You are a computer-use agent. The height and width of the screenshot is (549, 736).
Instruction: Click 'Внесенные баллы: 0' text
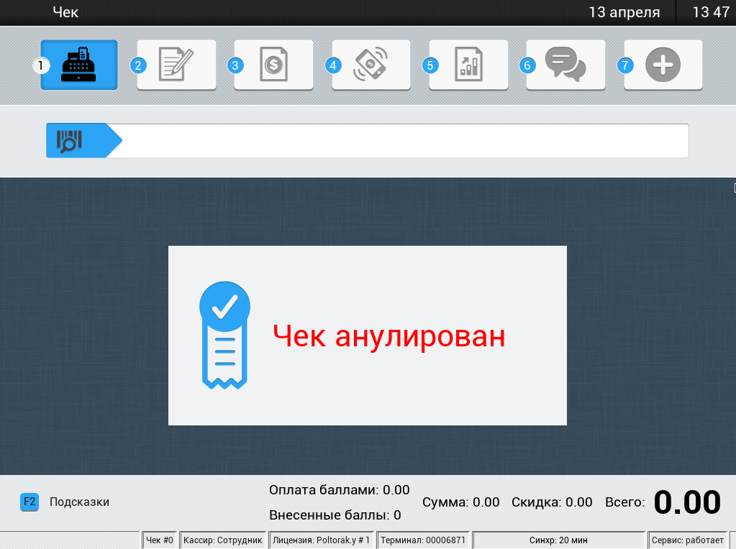tap(335, 515)
